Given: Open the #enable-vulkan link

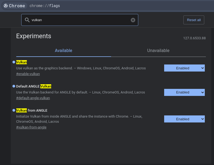Looking at the screenshot, I should pyautogui.click(x=28, y=74).
